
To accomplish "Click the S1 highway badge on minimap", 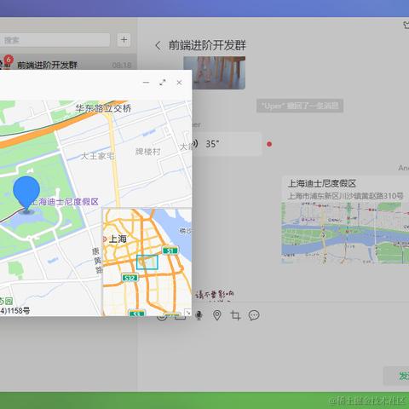I will coord(170,251).
